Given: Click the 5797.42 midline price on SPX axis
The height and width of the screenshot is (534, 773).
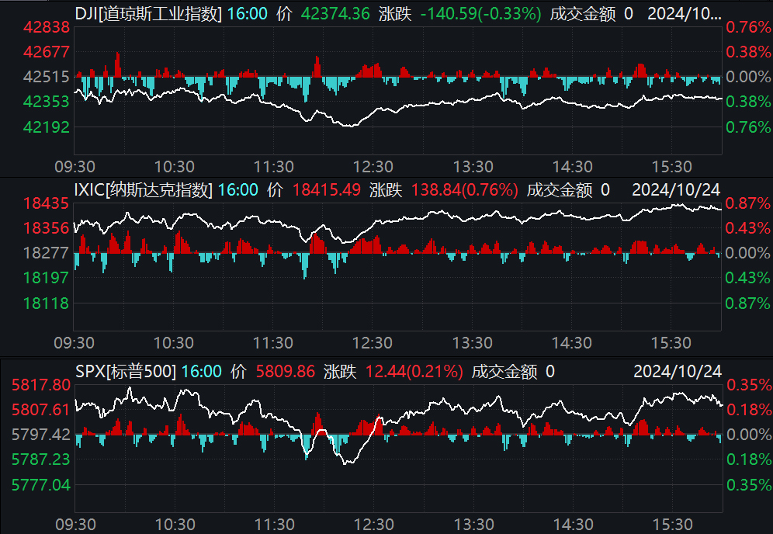Looking at the screenshot, I should (x=39, y=434).
